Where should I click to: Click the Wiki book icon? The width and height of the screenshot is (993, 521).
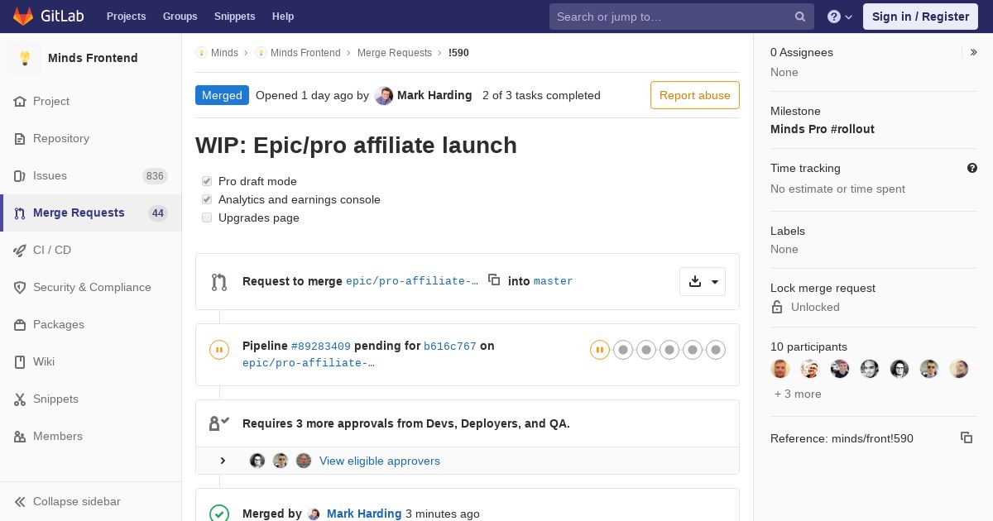[20, 361]
